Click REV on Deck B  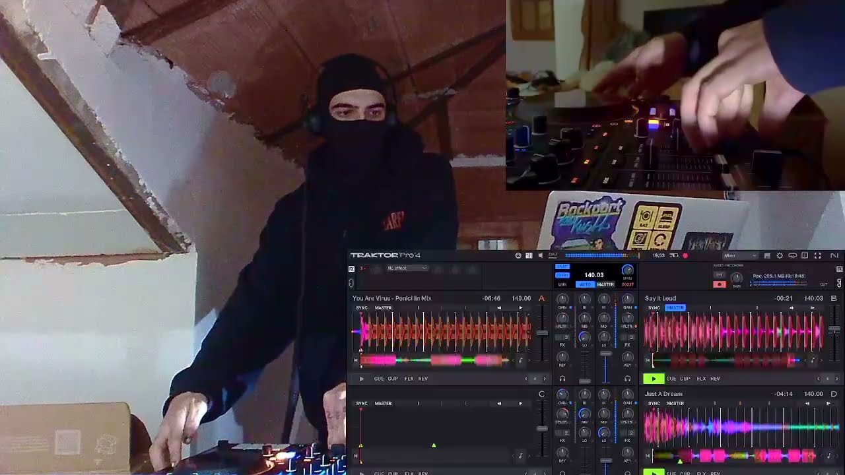[x=715, y=379]
